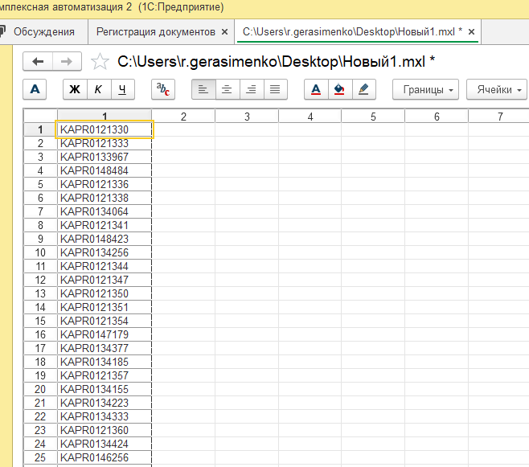Select cell KAPR0121350
The image size is (529, 467).
click(x=105, y=293)
